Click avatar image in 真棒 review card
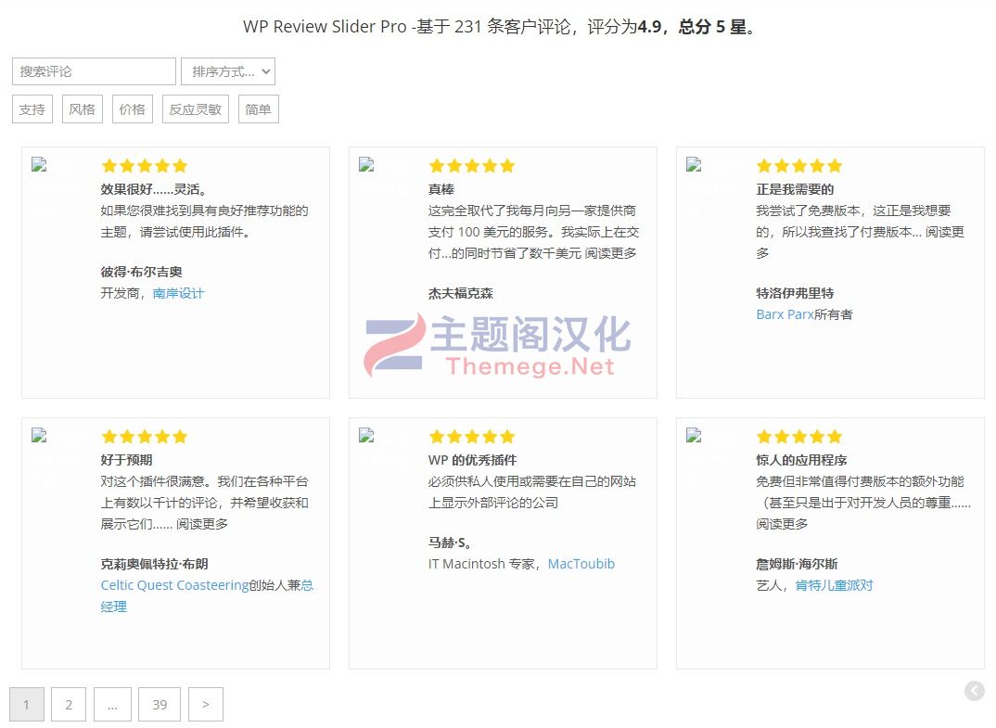 point(366,165)
